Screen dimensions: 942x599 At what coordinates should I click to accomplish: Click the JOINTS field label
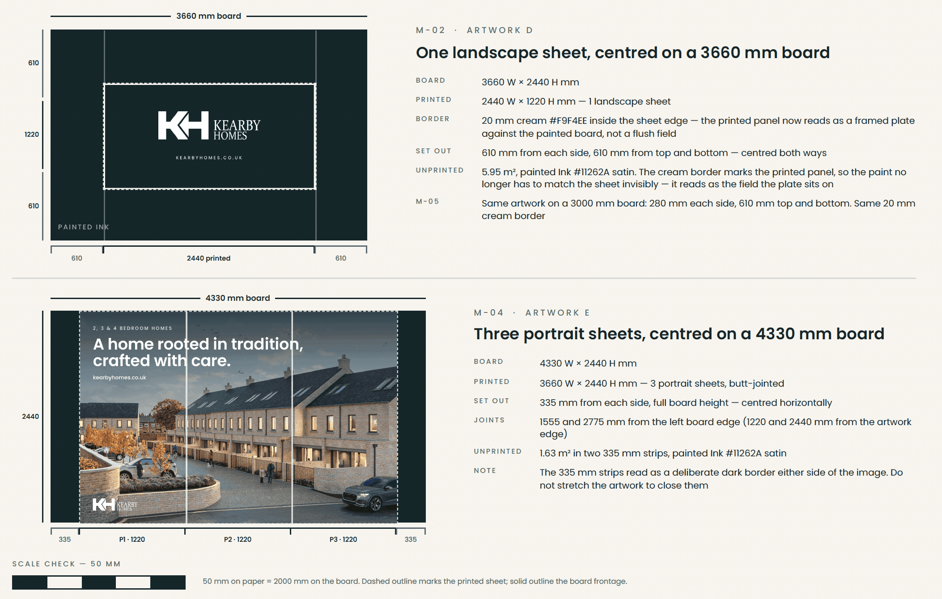pos(489,420)
